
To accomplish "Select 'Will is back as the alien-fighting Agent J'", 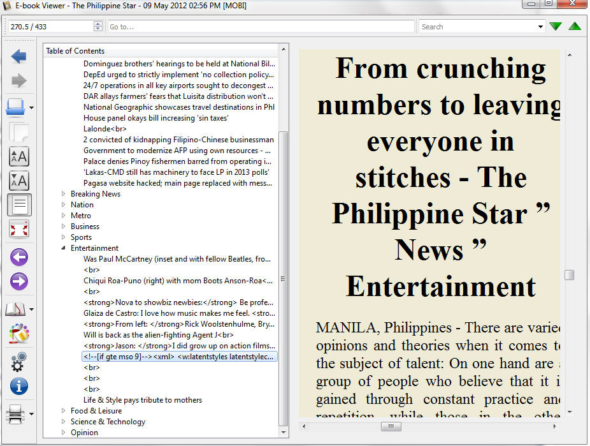I will click(x=159, y=335).
